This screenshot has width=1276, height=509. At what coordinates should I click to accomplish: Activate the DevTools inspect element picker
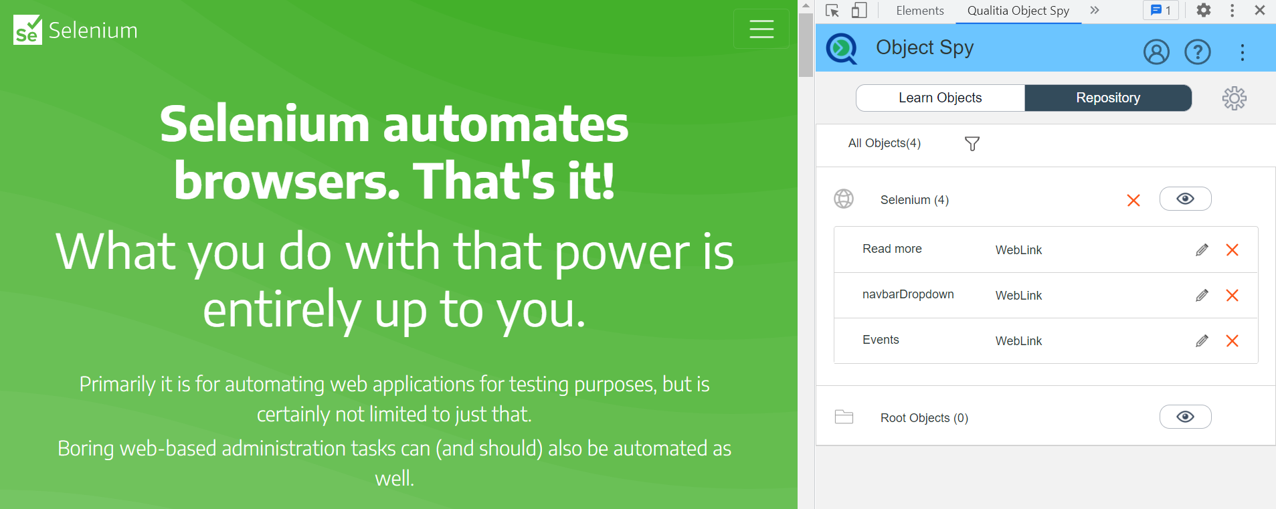(x=832, y=11)
